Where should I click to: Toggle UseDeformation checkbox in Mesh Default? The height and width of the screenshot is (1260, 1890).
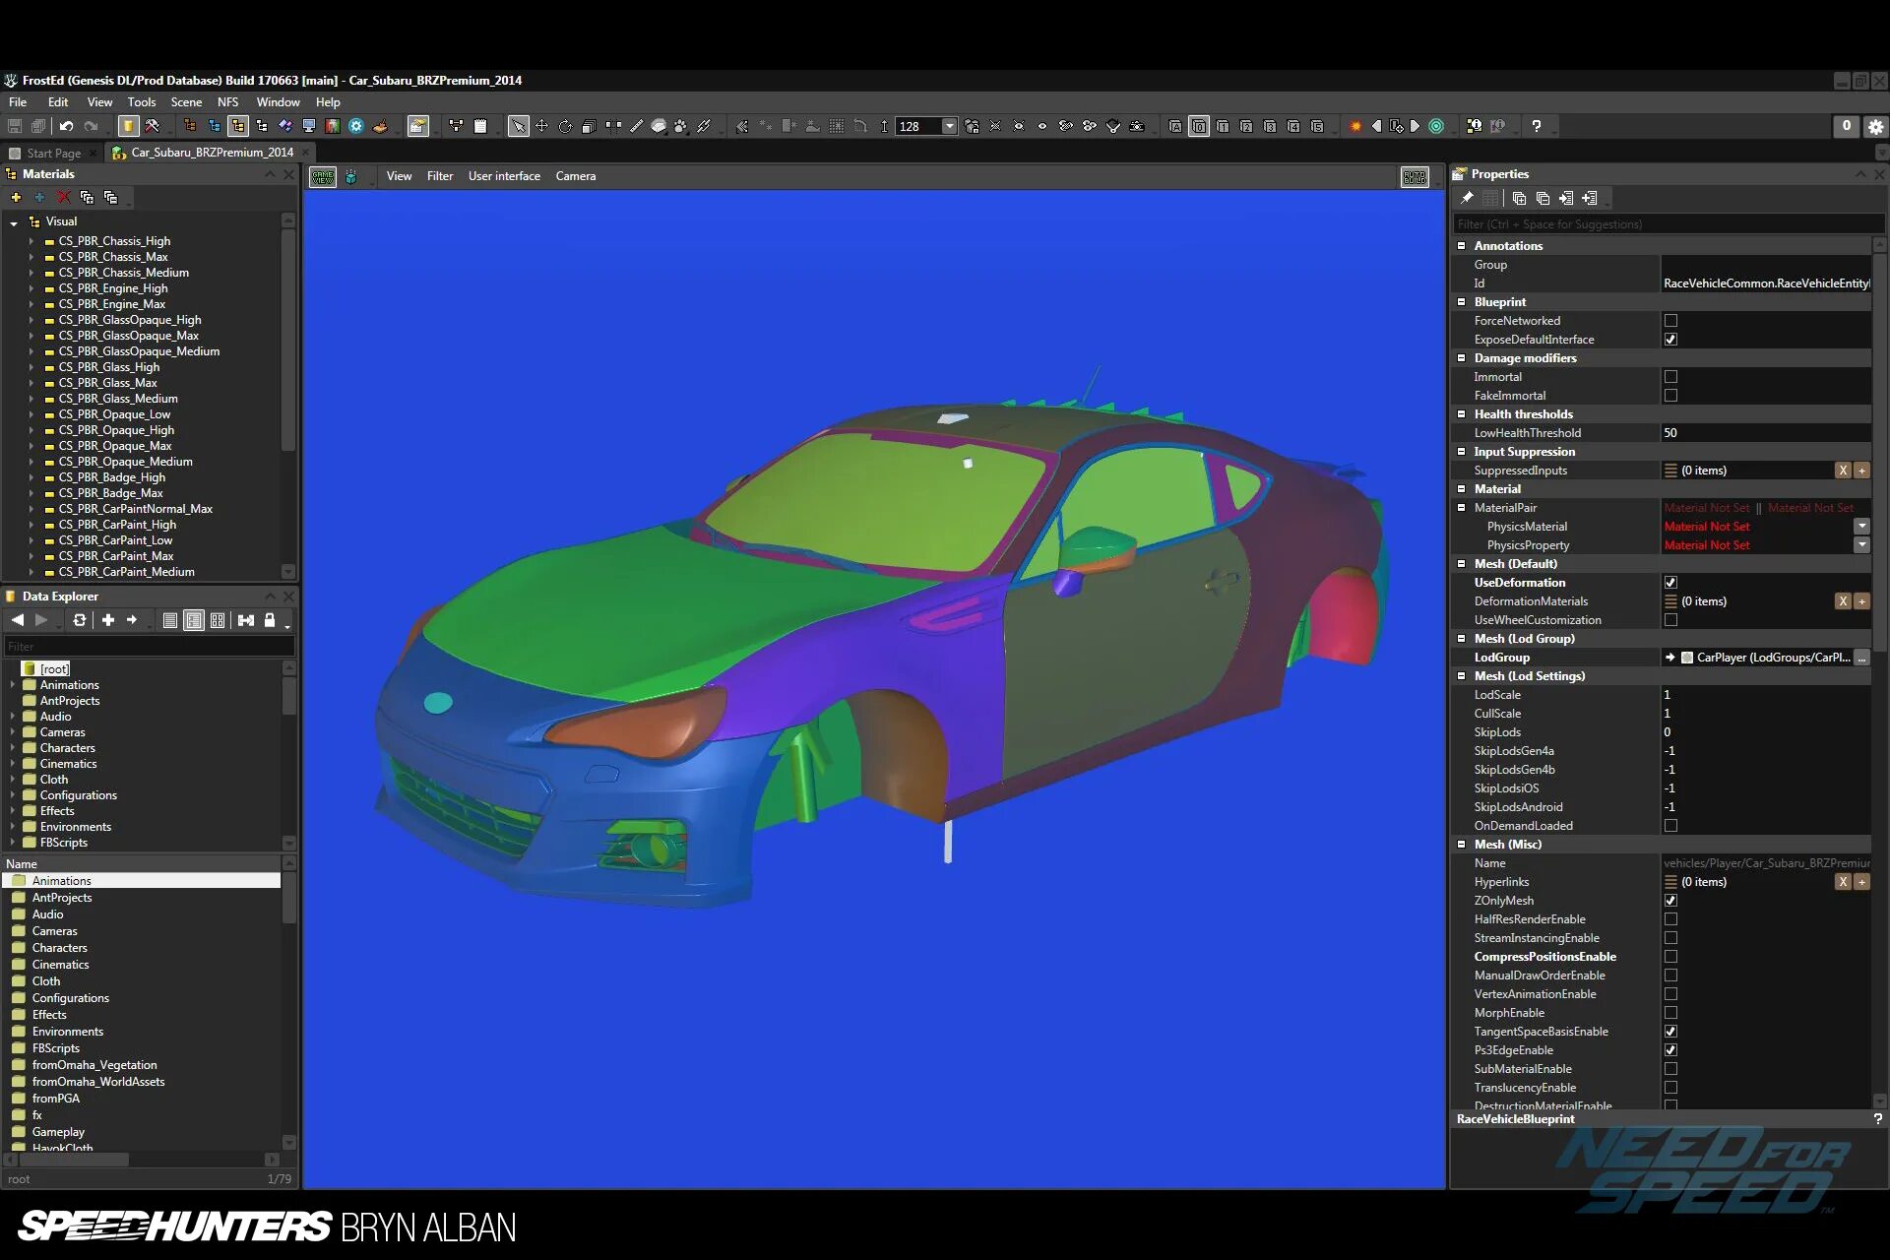tap(1670, 582)
